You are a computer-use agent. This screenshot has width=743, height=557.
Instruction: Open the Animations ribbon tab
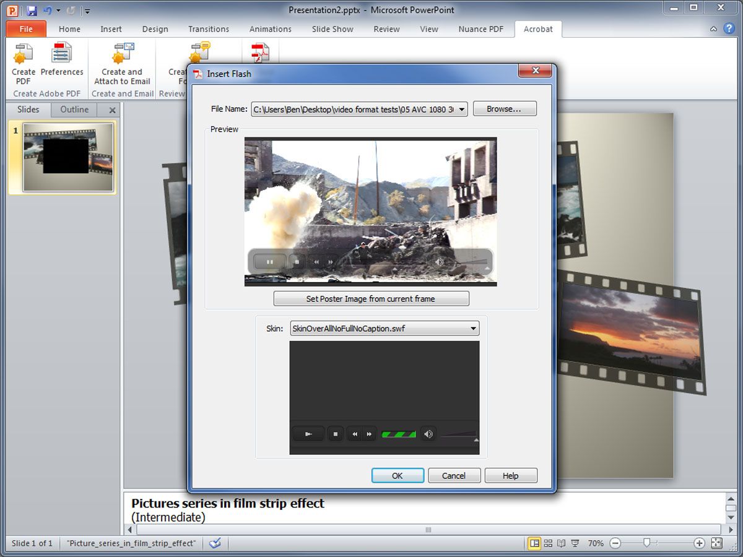pyautogui.click(x=271, y=29)
